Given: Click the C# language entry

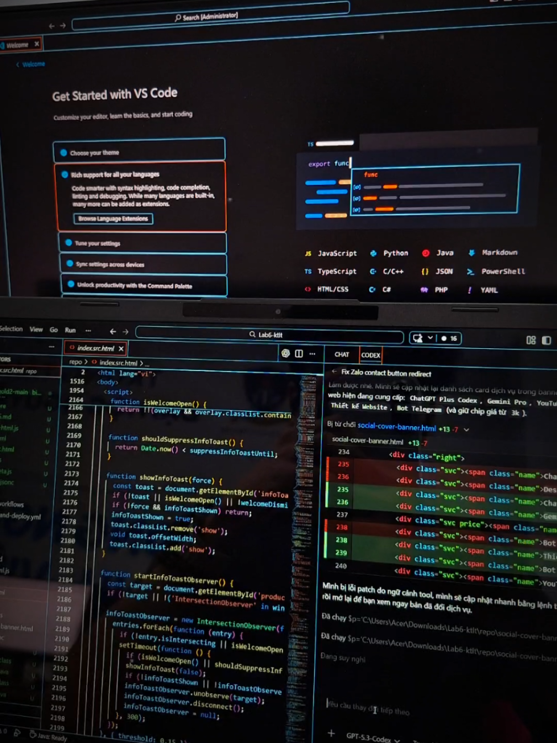Looking at the screenshot, I should (x=380, y=289).
